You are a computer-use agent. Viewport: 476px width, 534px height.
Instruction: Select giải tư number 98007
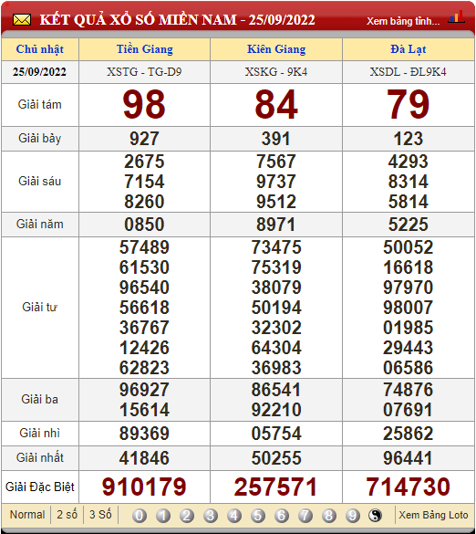[x=408, y=308]
